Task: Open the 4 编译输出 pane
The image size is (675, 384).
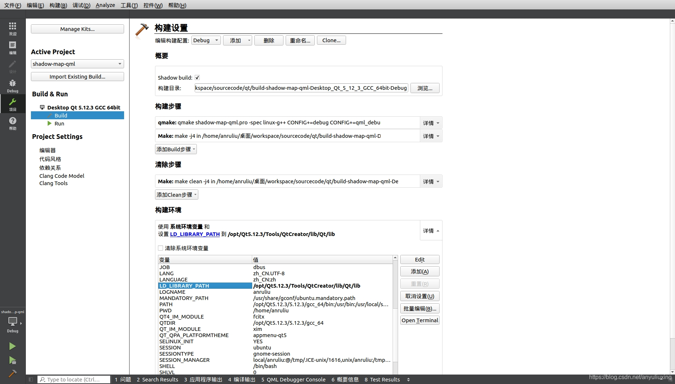Action: [242, 380]
